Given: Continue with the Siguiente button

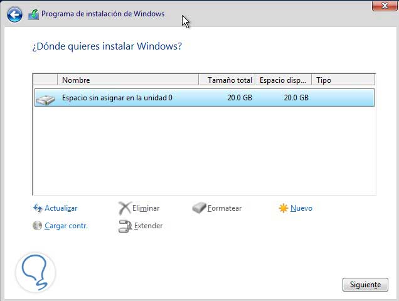Looking at the screenshot, I should (x=365, y=285).
